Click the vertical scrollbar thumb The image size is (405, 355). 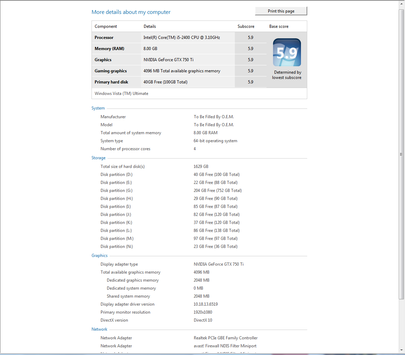tap(401, 154)
